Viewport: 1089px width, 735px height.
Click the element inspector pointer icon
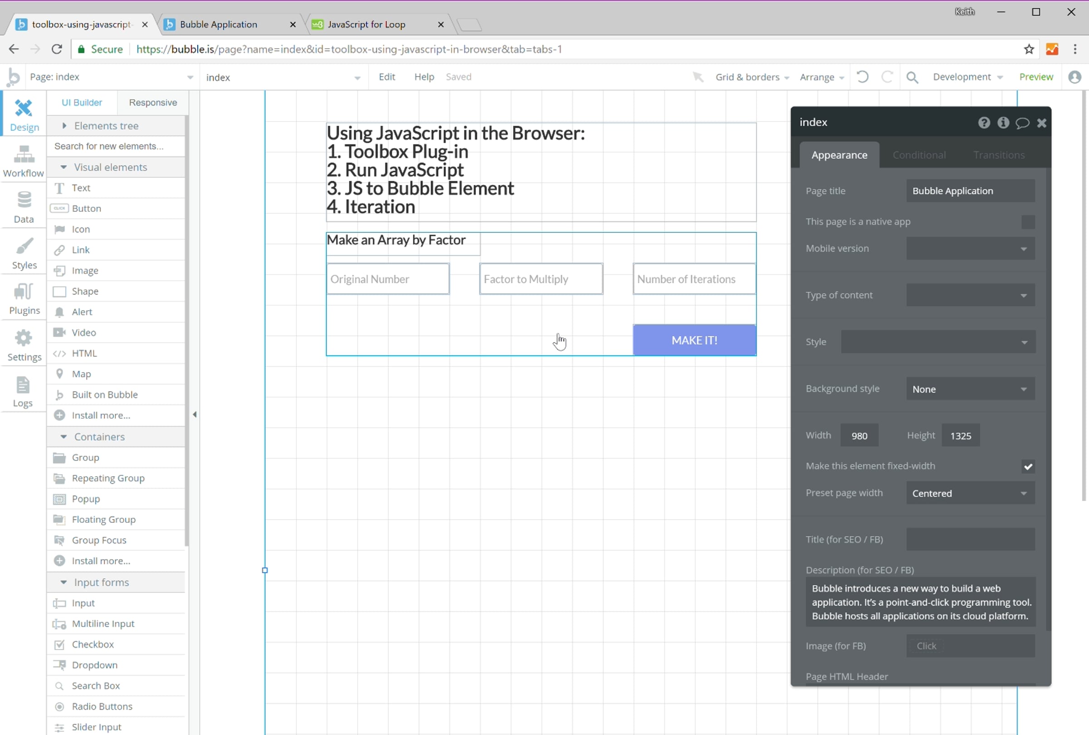click(698, 77)
